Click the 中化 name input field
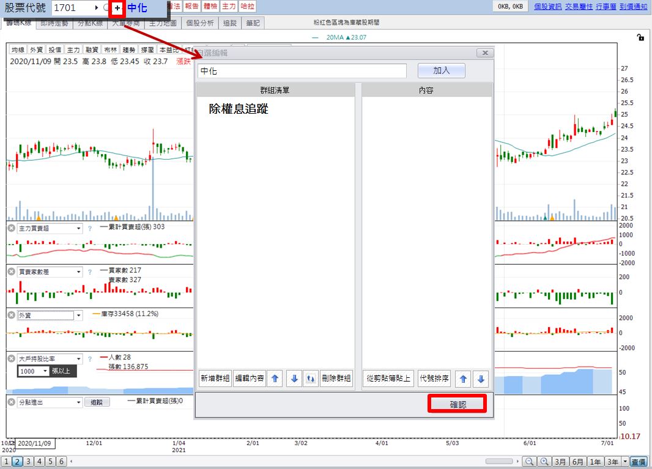652x469 pixels. point(302,71)
